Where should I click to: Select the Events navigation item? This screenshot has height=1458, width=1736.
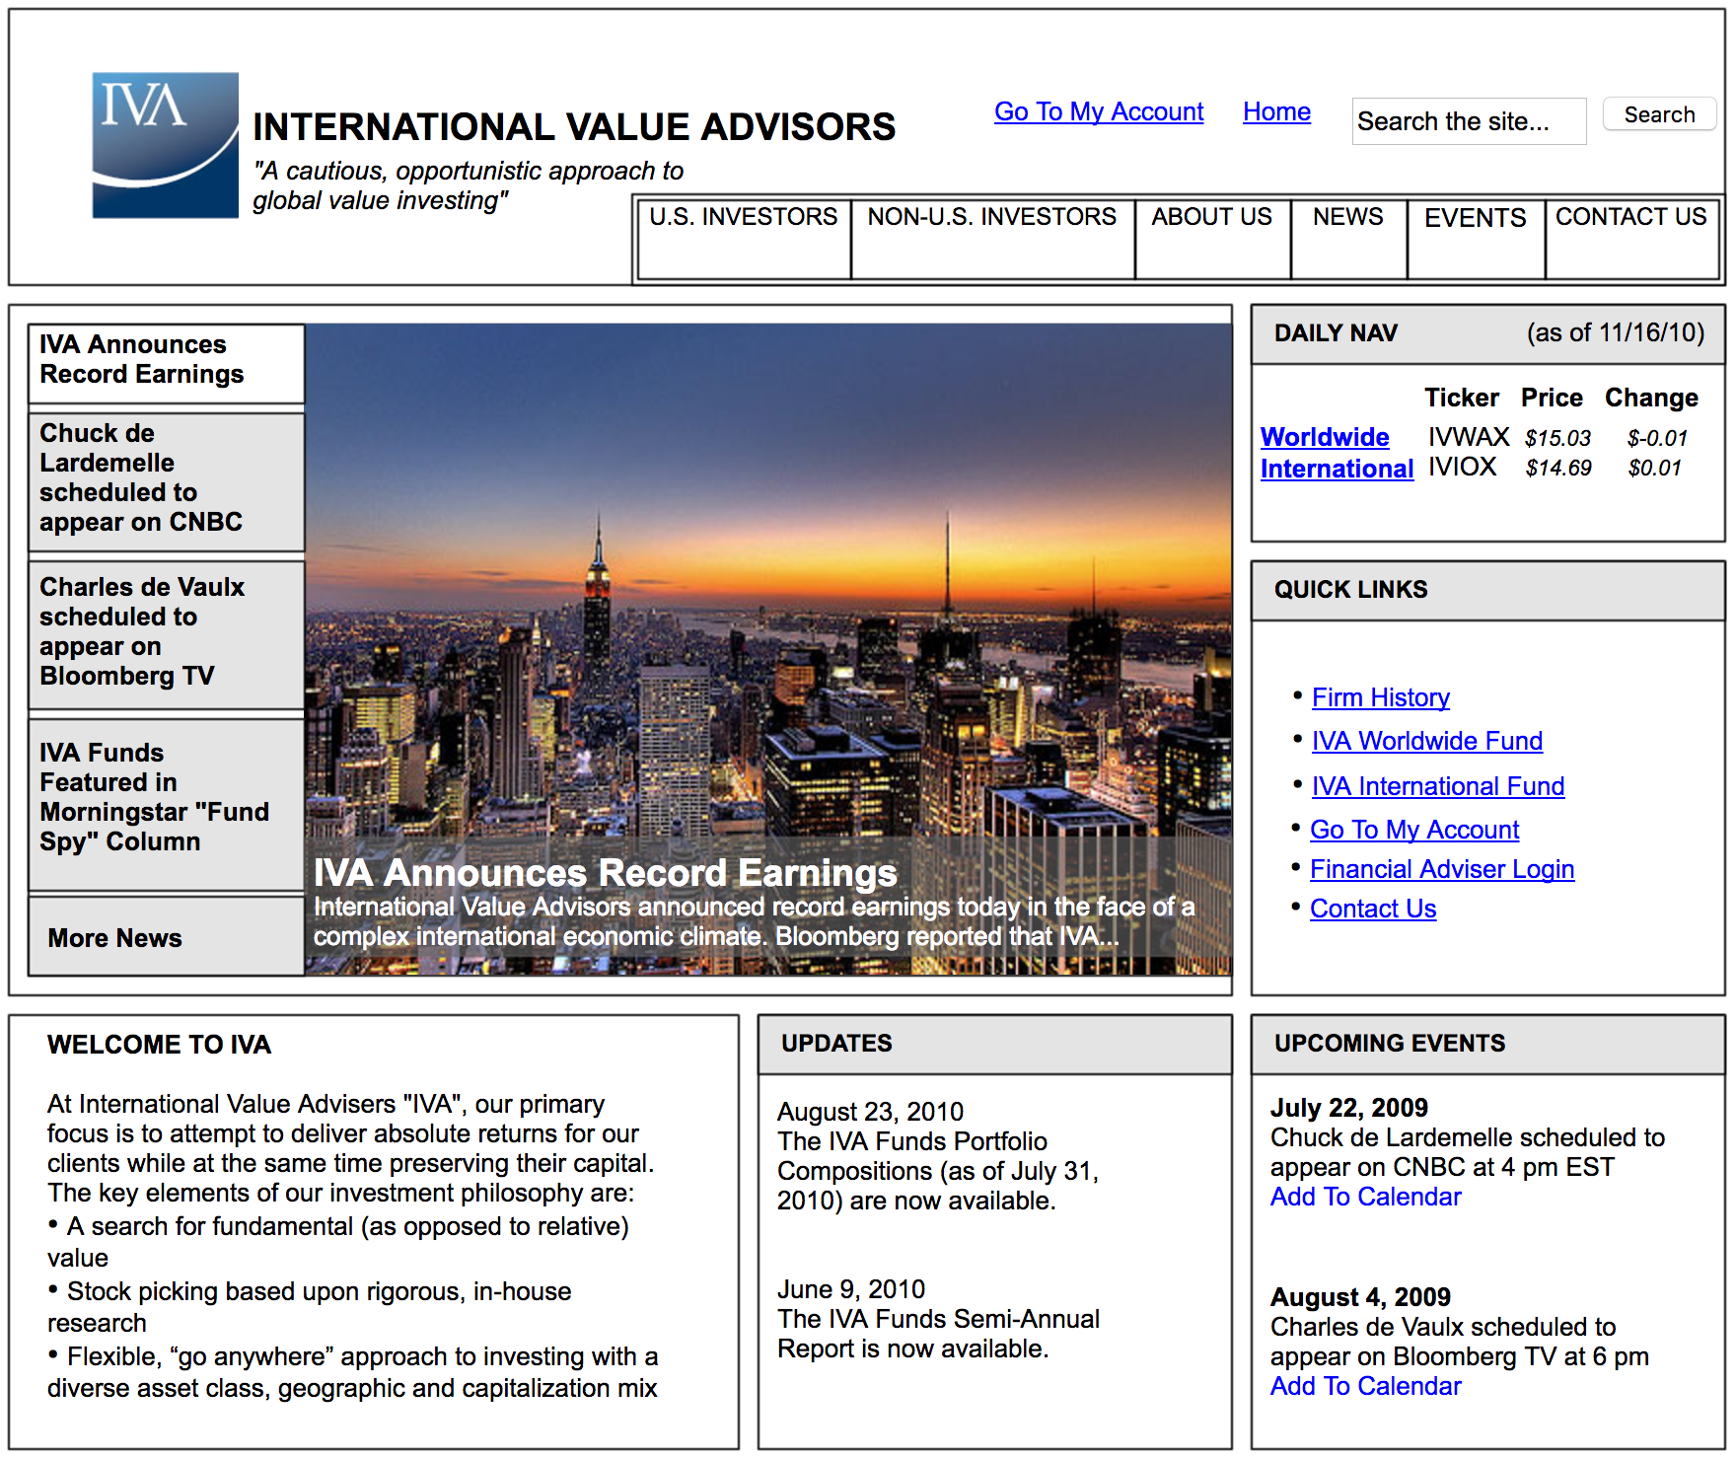(x=1477, y=240)
